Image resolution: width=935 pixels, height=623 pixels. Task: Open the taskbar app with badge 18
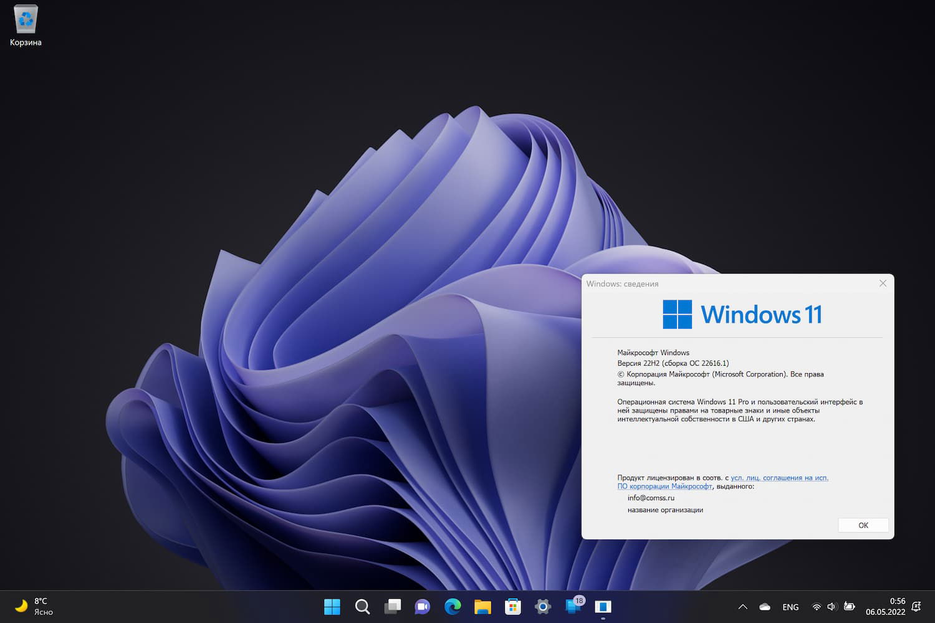[x=573, y=606]
